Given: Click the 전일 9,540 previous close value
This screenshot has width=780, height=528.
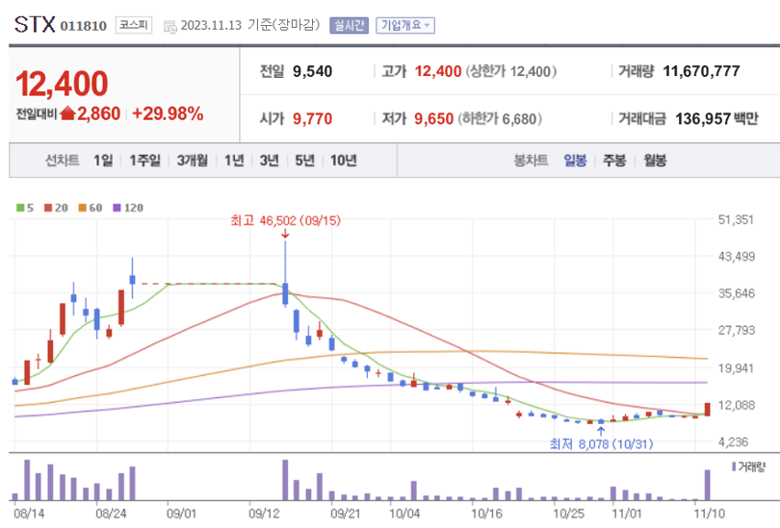Looking at the screenshot, I should coord(312,71).
